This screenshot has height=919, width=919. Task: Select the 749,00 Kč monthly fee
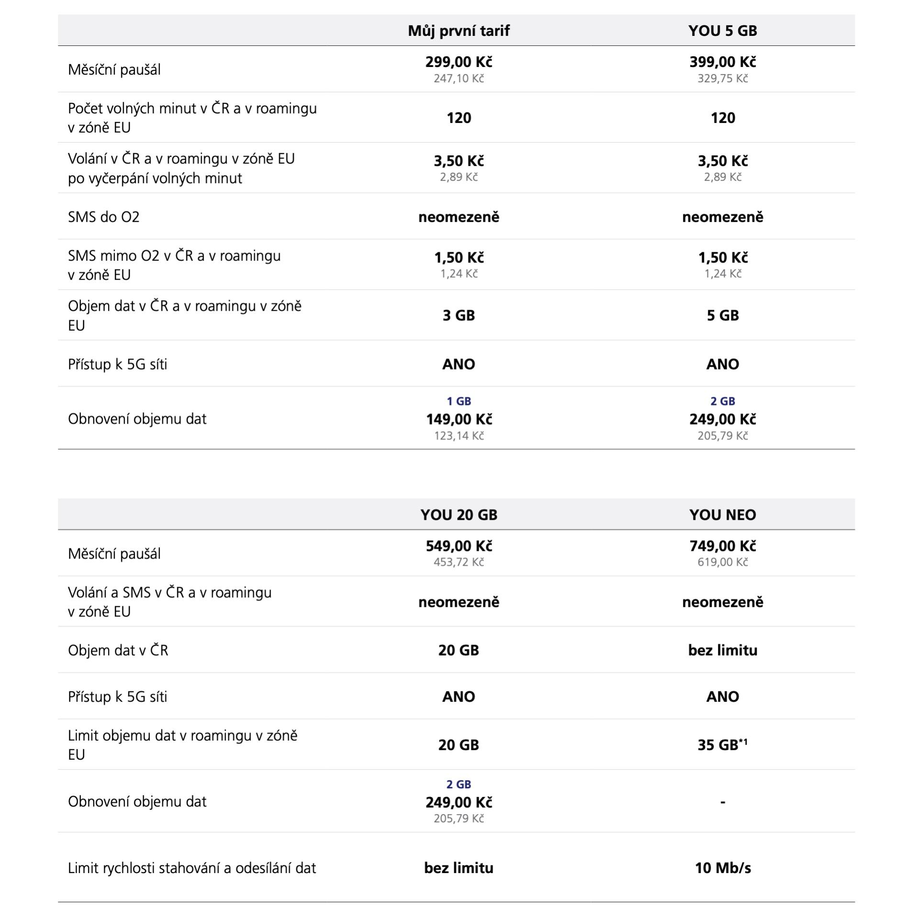tap(722, 546)
